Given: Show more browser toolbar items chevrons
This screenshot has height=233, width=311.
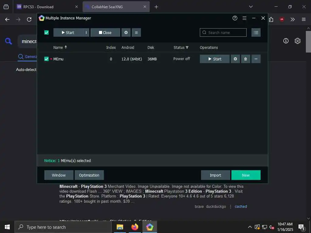Looking at the screenshot, I should (x=292, y=19).
